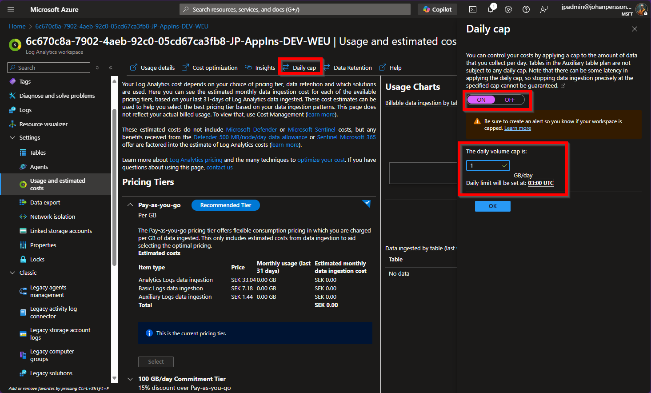Toggle sidebar expand/collapse arrows next to search
Image resolution: width=651 pixels, height=393 pixels.
point(97,68)
